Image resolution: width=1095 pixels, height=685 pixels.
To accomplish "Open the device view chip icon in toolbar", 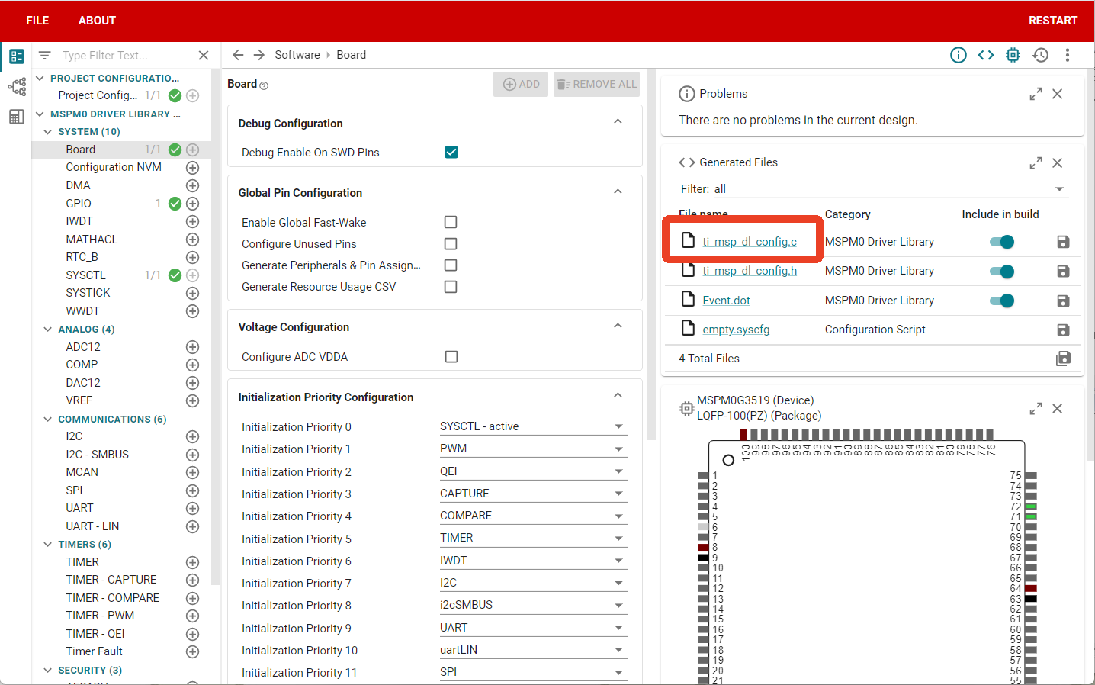I will tap(1013, 55).
